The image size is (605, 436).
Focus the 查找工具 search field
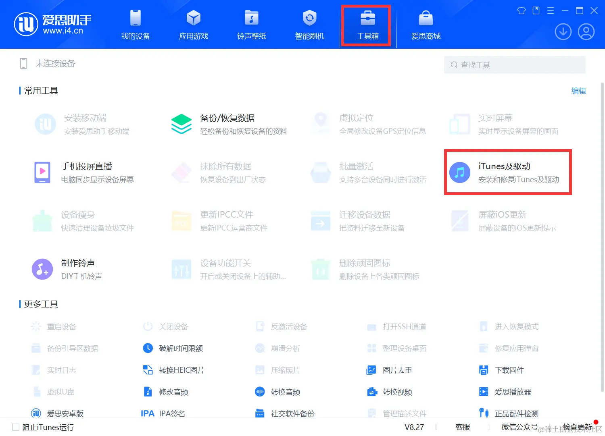click(x=515, y=65)
